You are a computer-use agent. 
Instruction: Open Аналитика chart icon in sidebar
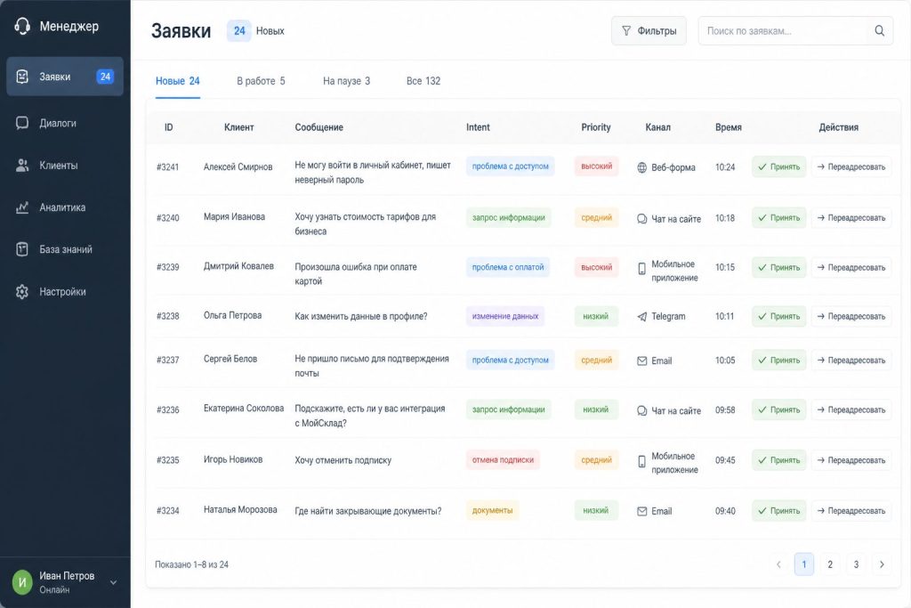[22, 207]
